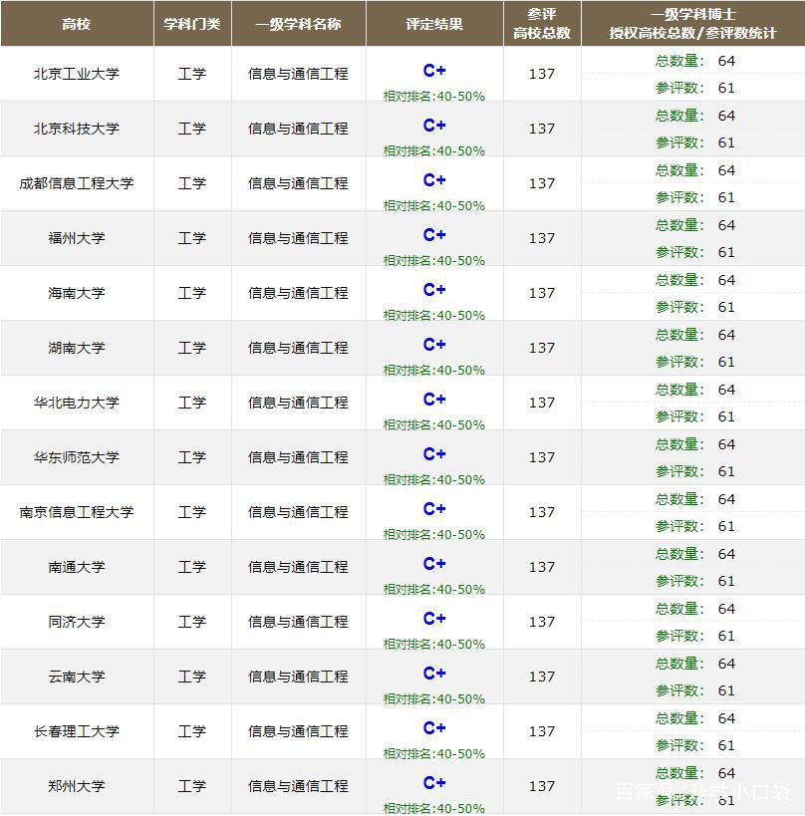The width and height of the screenshot is (805, 816).
Task: Select the C+ grade in the 福州大学 row
Action: pos(434,235)
